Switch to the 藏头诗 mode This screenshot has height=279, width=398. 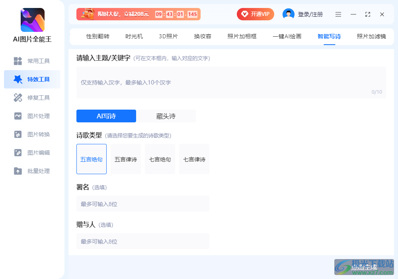click(166, 116)
